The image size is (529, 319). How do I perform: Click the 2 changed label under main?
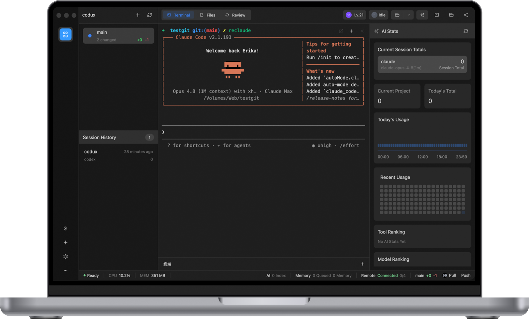pyautogui.click(x=107, y=40)
